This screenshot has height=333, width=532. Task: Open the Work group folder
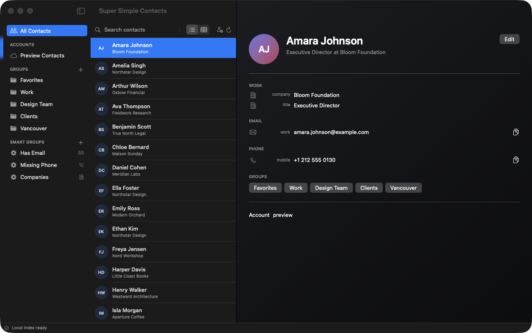click(47, 92)
